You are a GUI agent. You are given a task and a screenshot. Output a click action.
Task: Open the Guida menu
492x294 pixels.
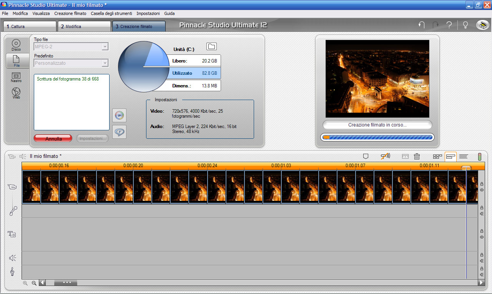tap(170, 13)
